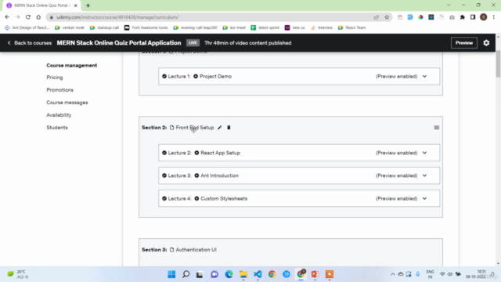Reload the page with the refresh icon
The height and width of the screenshot is (282, 501).
pos(28,17)
